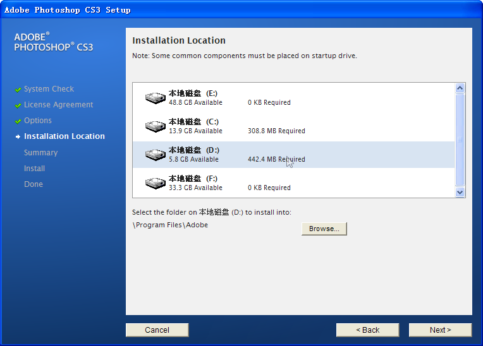Click the startup drive note text

(245, 56)
